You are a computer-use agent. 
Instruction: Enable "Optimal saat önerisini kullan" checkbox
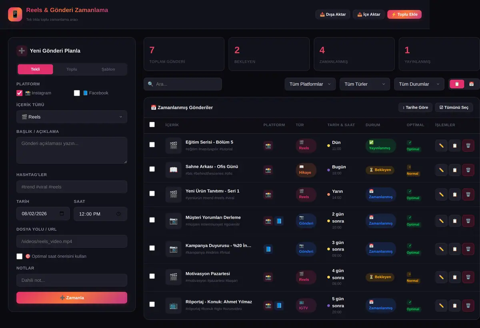click(x=20, y=256)
